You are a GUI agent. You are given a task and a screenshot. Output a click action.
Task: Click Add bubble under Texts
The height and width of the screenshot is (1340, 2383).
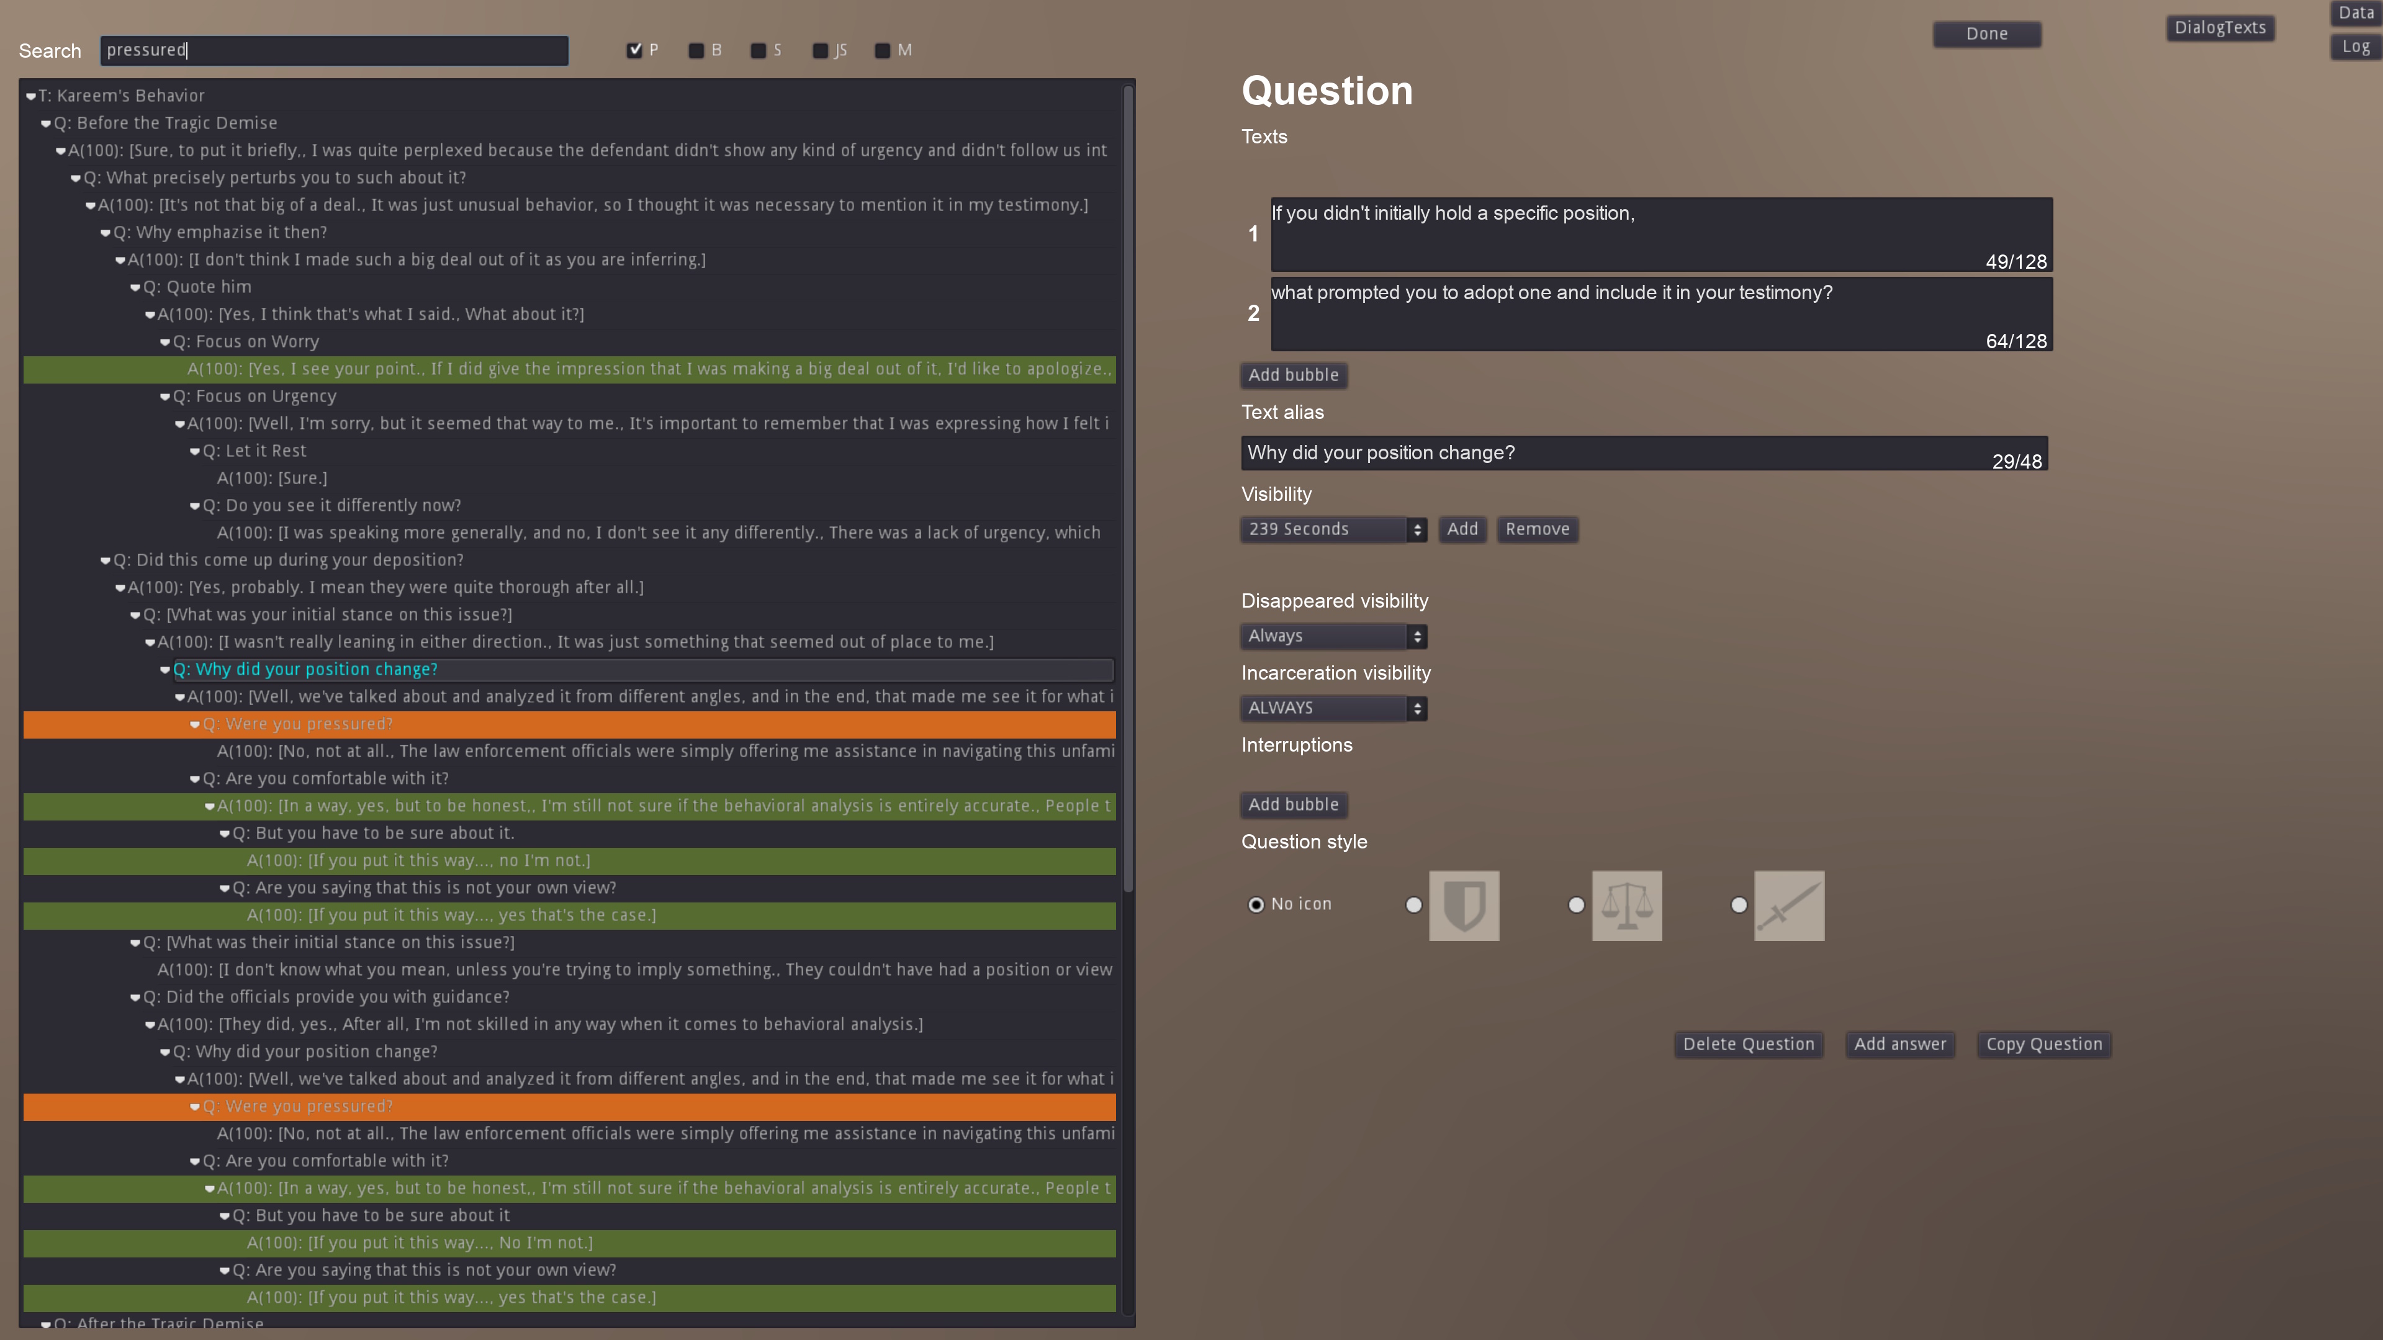[1293, 375]
